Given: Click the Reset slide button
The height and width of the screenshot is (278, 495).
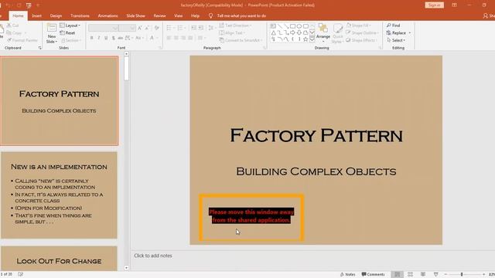Looking at the screenshot, I should coord(67,32).
